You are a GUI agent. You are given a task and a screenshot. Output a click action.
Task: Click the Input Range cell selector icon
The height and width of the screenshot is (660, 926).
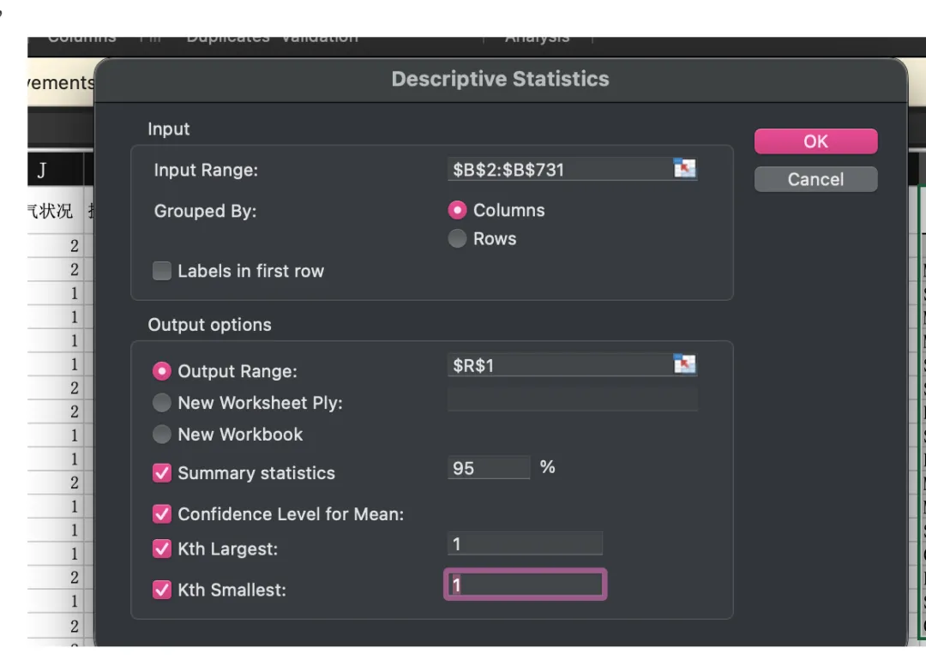click(x=684, y=169)
